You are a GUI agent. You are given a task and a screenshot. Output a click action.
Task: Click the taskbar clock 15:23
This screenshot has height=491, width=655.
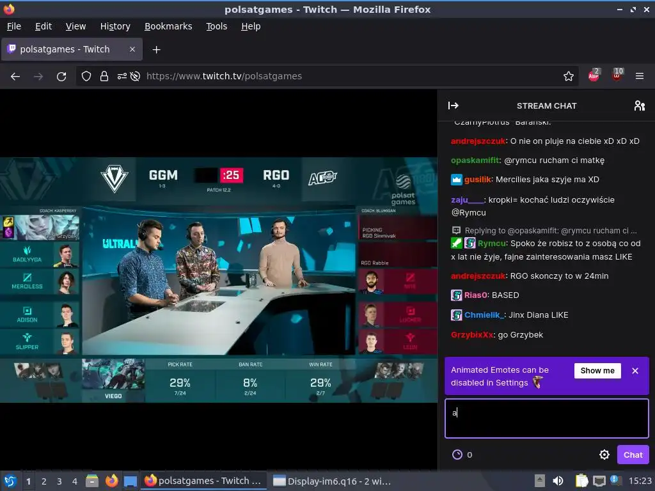click(640, 481)
